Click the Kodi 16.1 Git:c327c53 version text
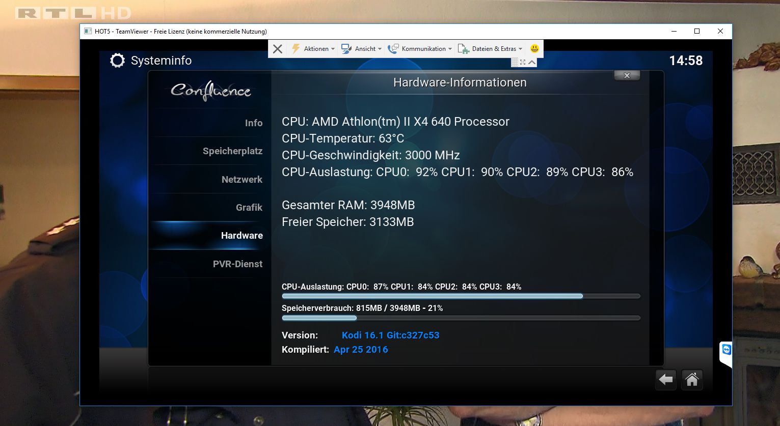The width and height of the screenshot is (780, 426). (x=390, y=335)
